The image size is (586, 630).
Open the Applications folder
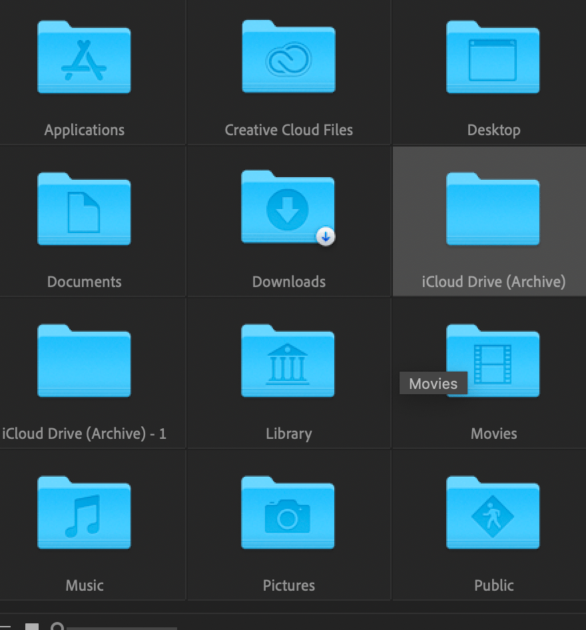[x=84, y=58]
